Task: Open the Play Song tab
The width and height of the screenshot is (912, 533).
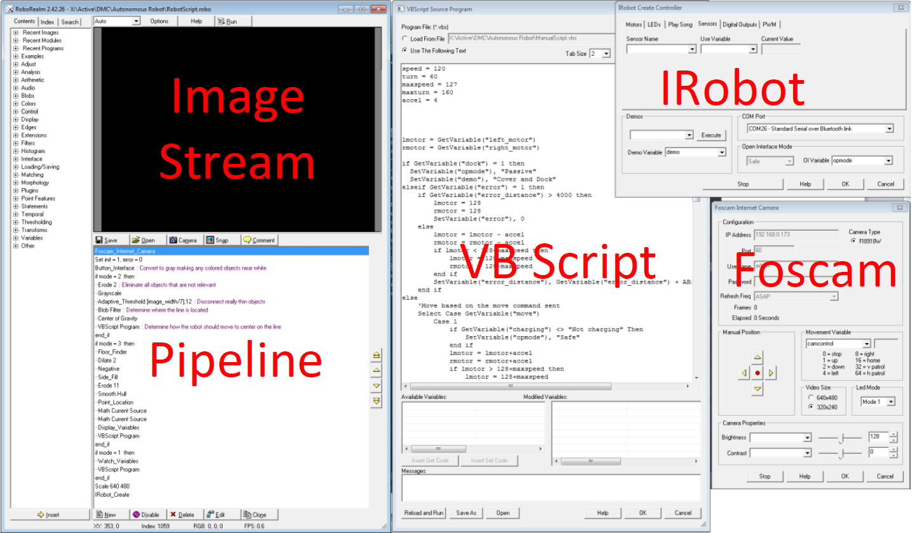Action: coord(680,25)
